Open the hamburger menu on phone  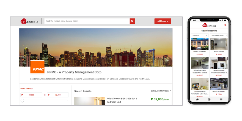pos(221,100)
